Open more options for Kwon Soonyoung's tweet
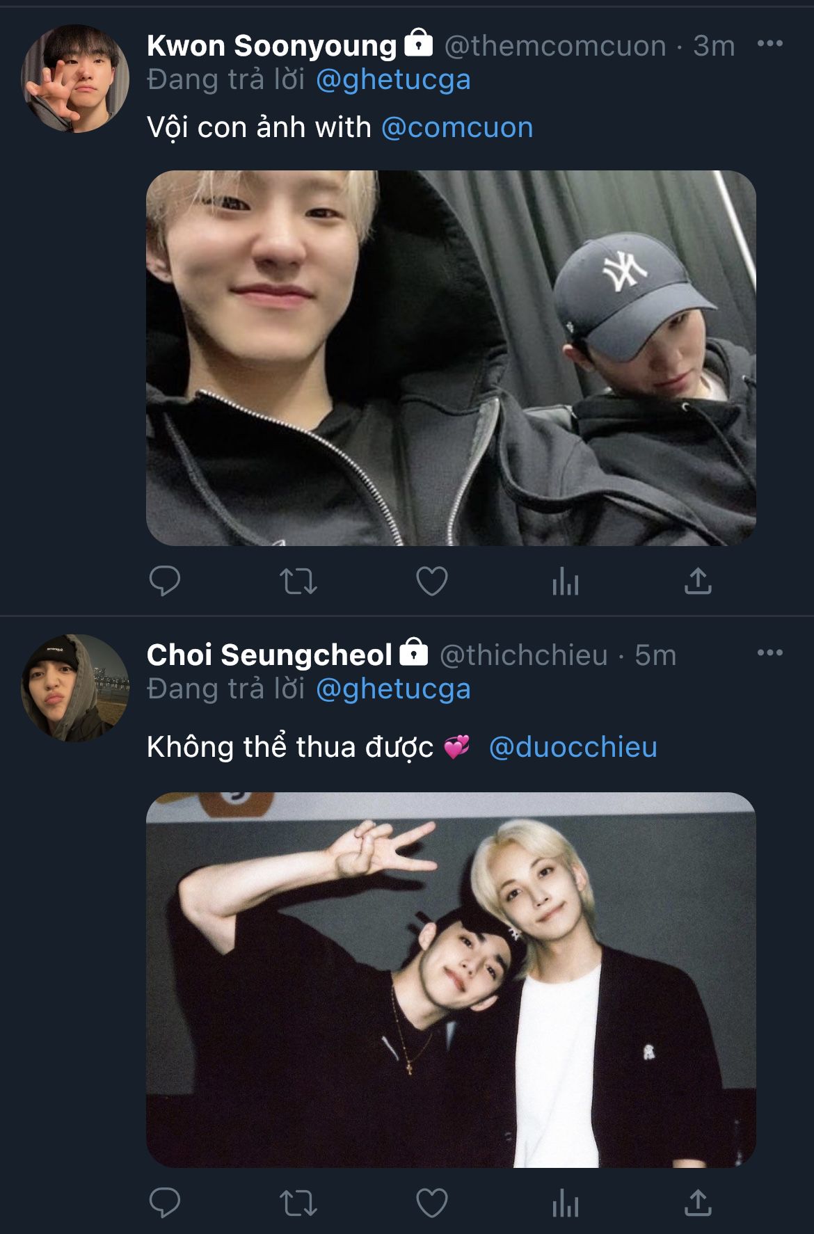The height and width of the screenshot is (1234, 814). tap(769, 44)
